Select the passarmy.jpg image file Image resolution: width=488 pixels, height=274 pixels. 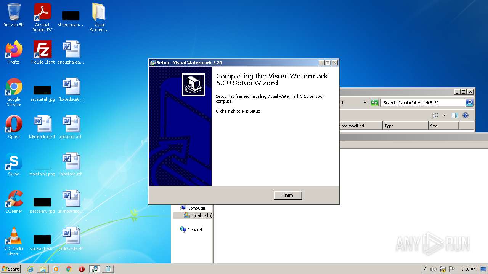42,205
